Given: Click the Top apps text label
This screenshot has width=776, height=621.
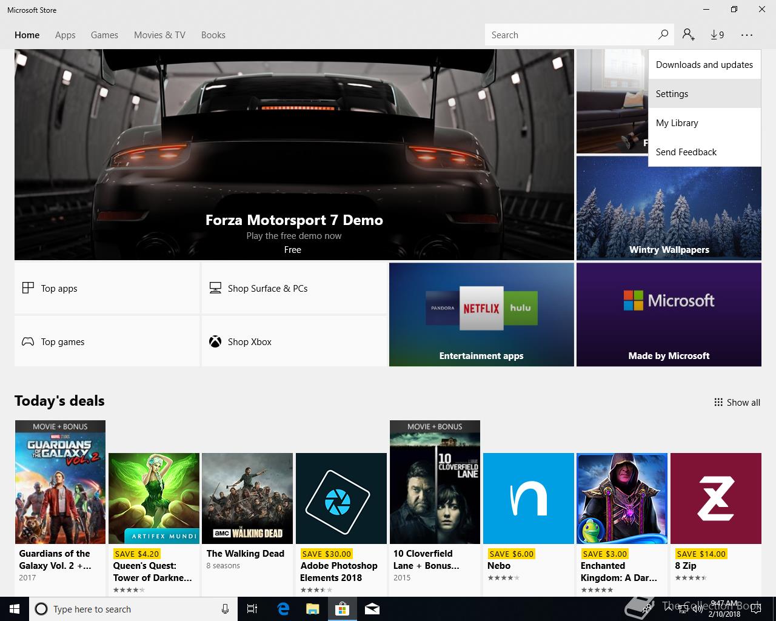Looking at the screenshot, I should tap(59, 289).
